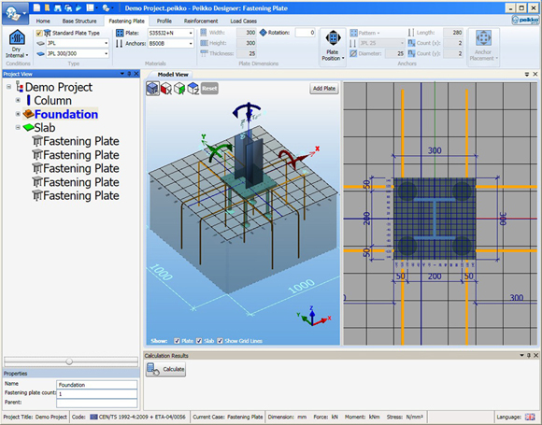The image size is (542, 425).
Task: Click the Dry Internal conditions icon
Action: [x=17, y=37]
